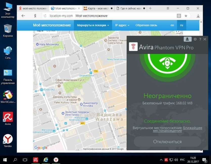
Task: Click the Rondo ONZ metro station icon
Action: pos(42,90)
